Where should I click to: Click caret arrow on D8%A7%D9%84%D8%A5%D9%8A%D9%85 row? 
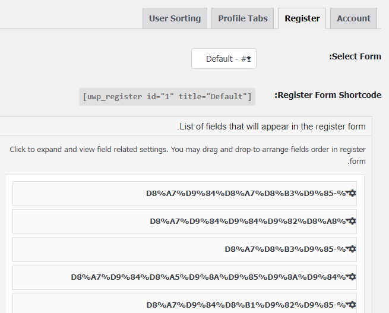click(347, 276)
